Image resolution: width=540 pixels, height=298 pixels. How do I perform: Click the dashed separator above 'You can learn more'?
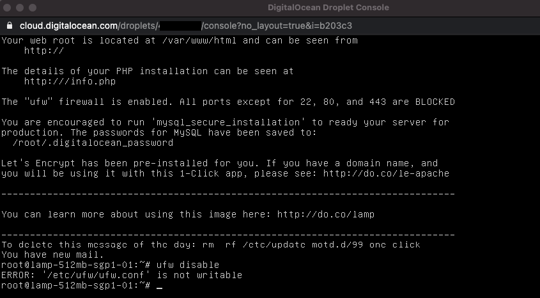[x=228, y=193]
